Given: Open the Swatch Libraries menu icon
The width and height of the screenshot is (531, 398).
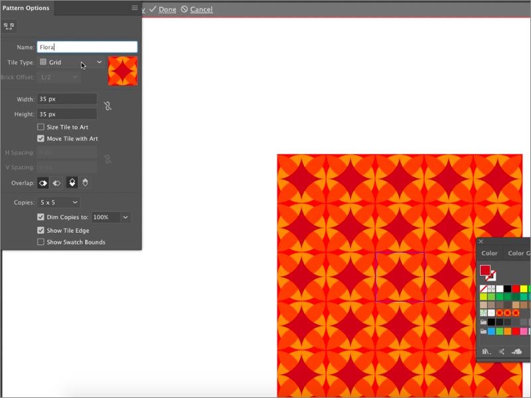Looking at the screenshot, I should (487, 352).
